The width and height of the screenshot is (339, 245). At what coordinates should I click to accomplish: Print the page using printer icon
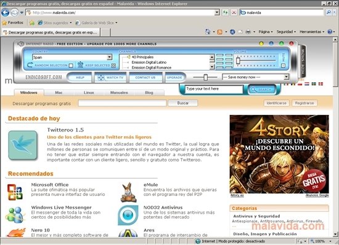coord(248,32)
